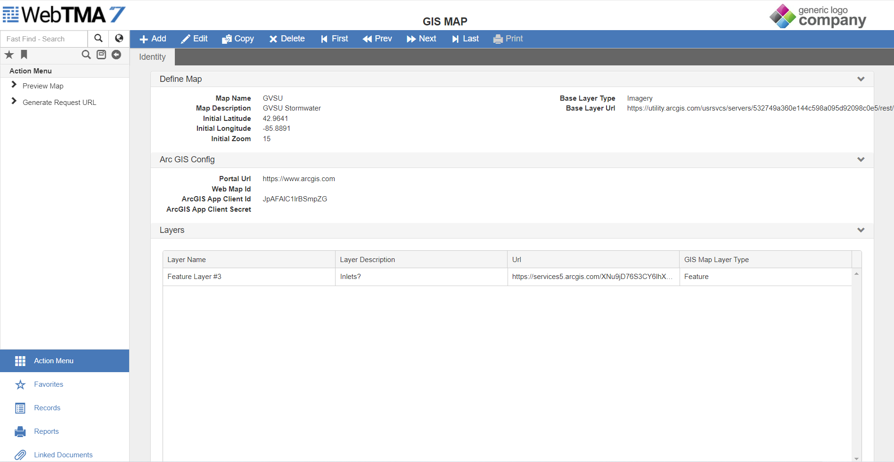894x462 pixels.
Task: Switch to the Identity tab
Action: coord(151,56)
